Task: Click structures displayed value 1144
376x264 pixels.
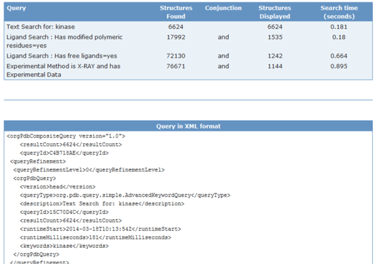Action: pos(275,66)
